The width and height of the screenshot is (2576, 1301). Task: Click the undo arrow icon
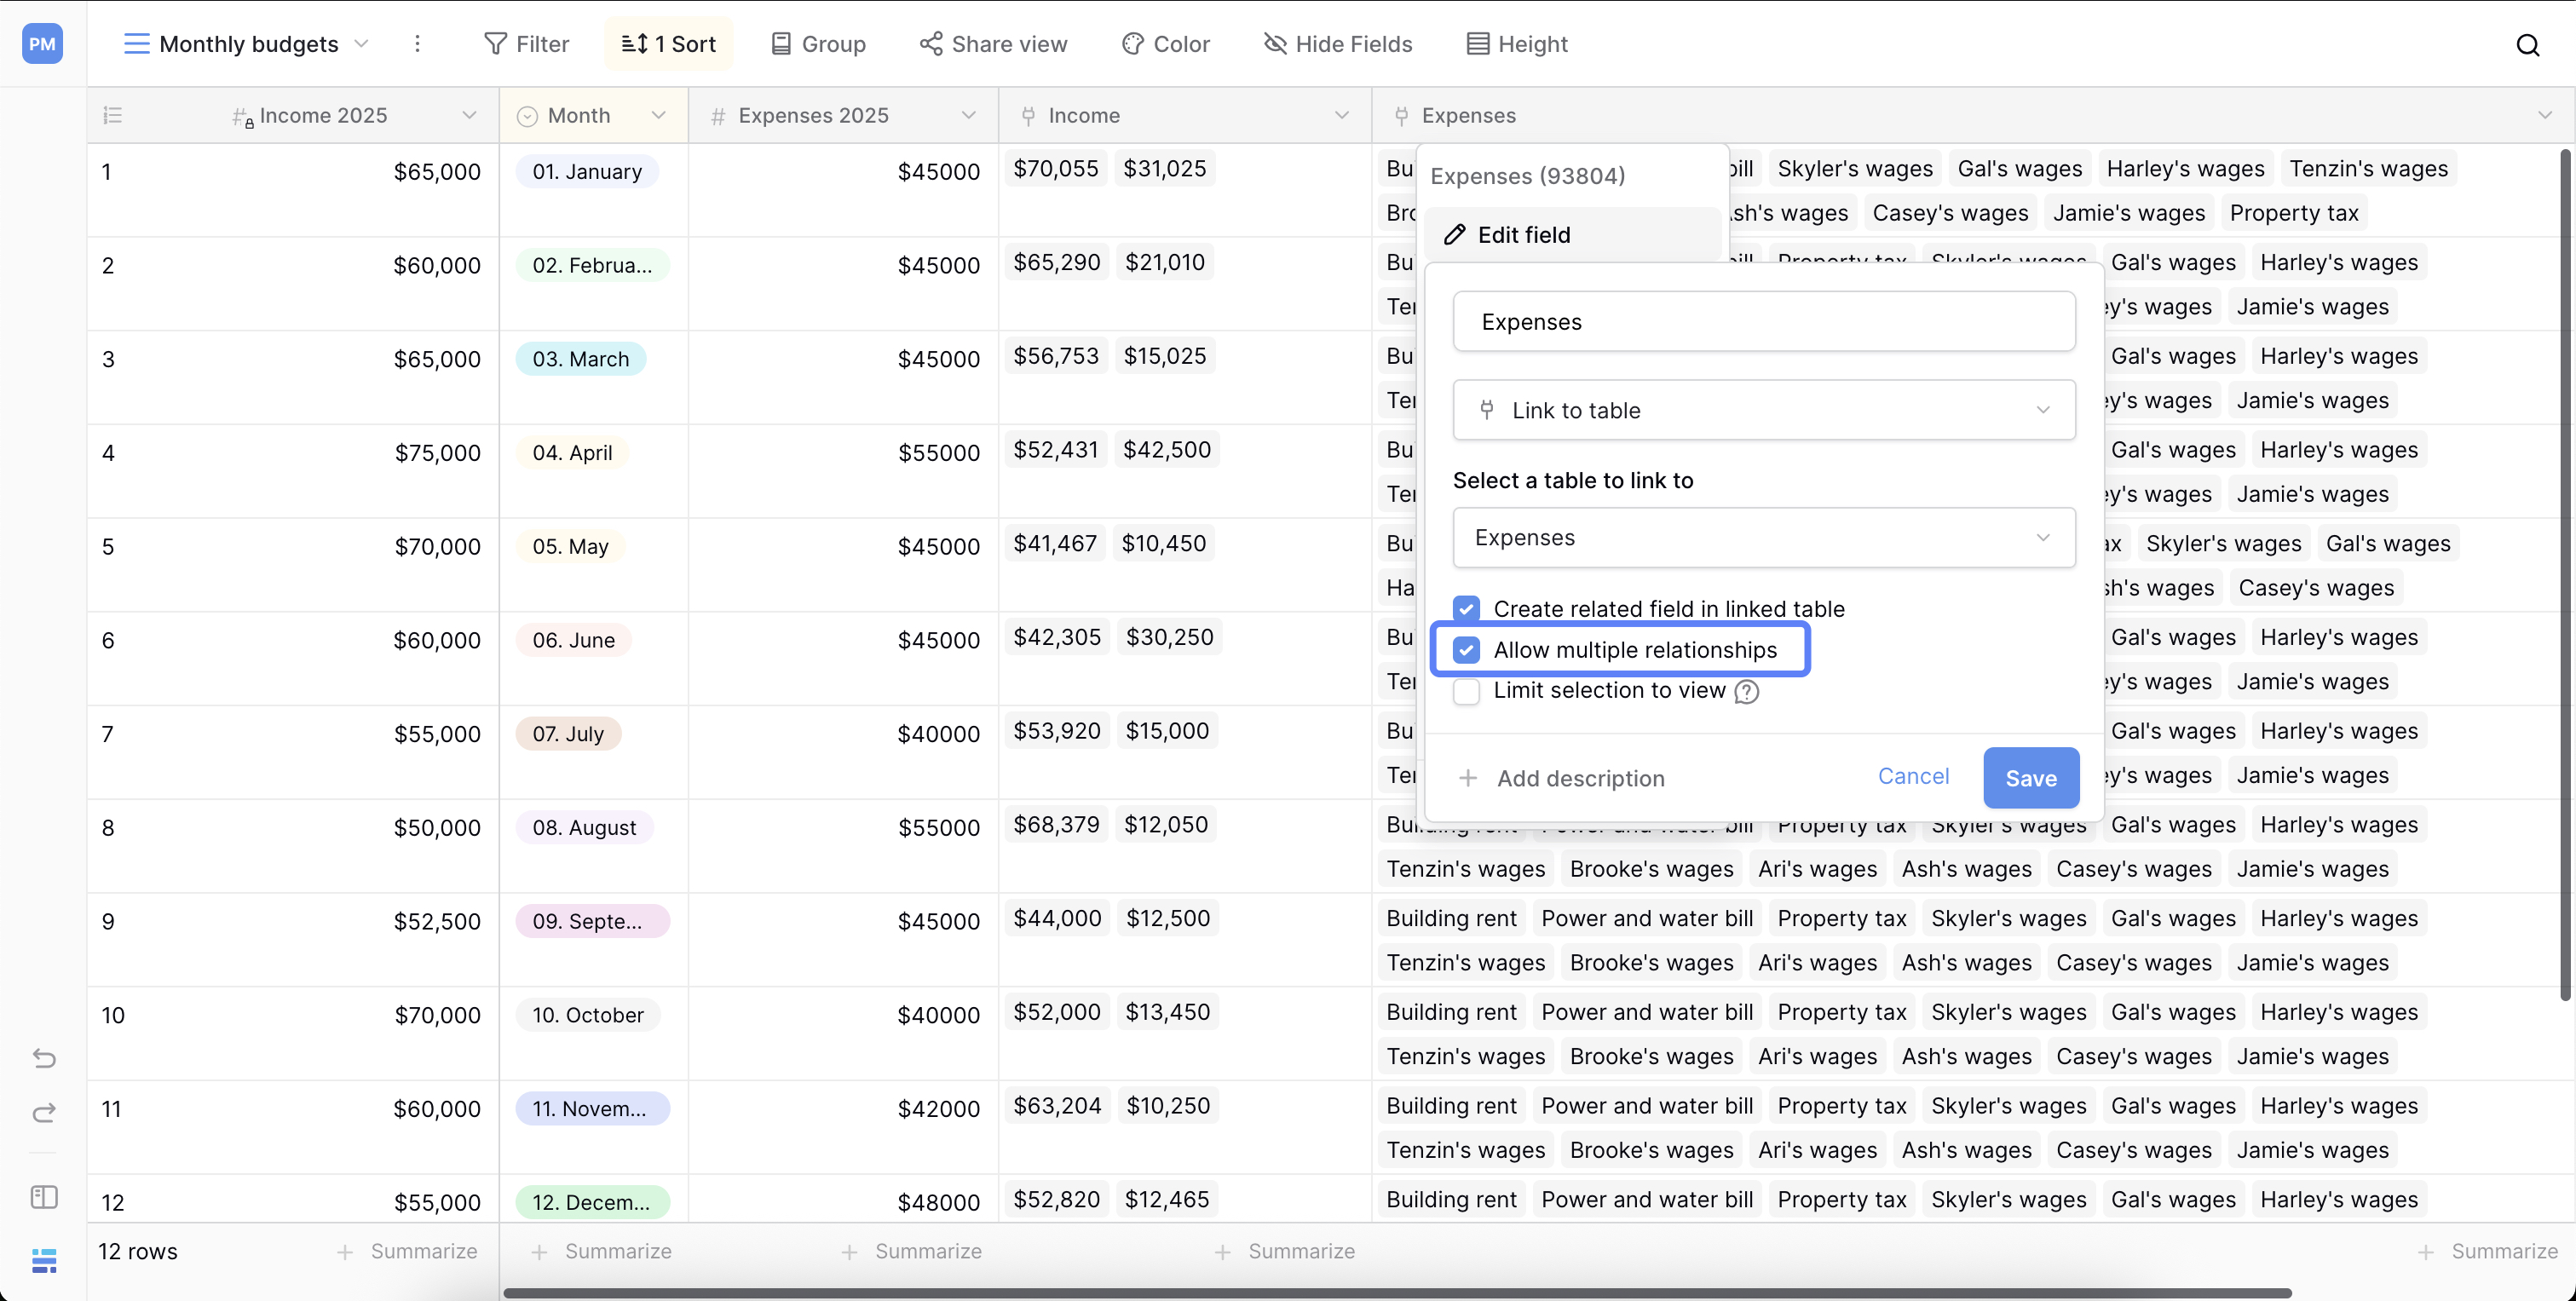pyautogui.click(x=44, y=1057)
